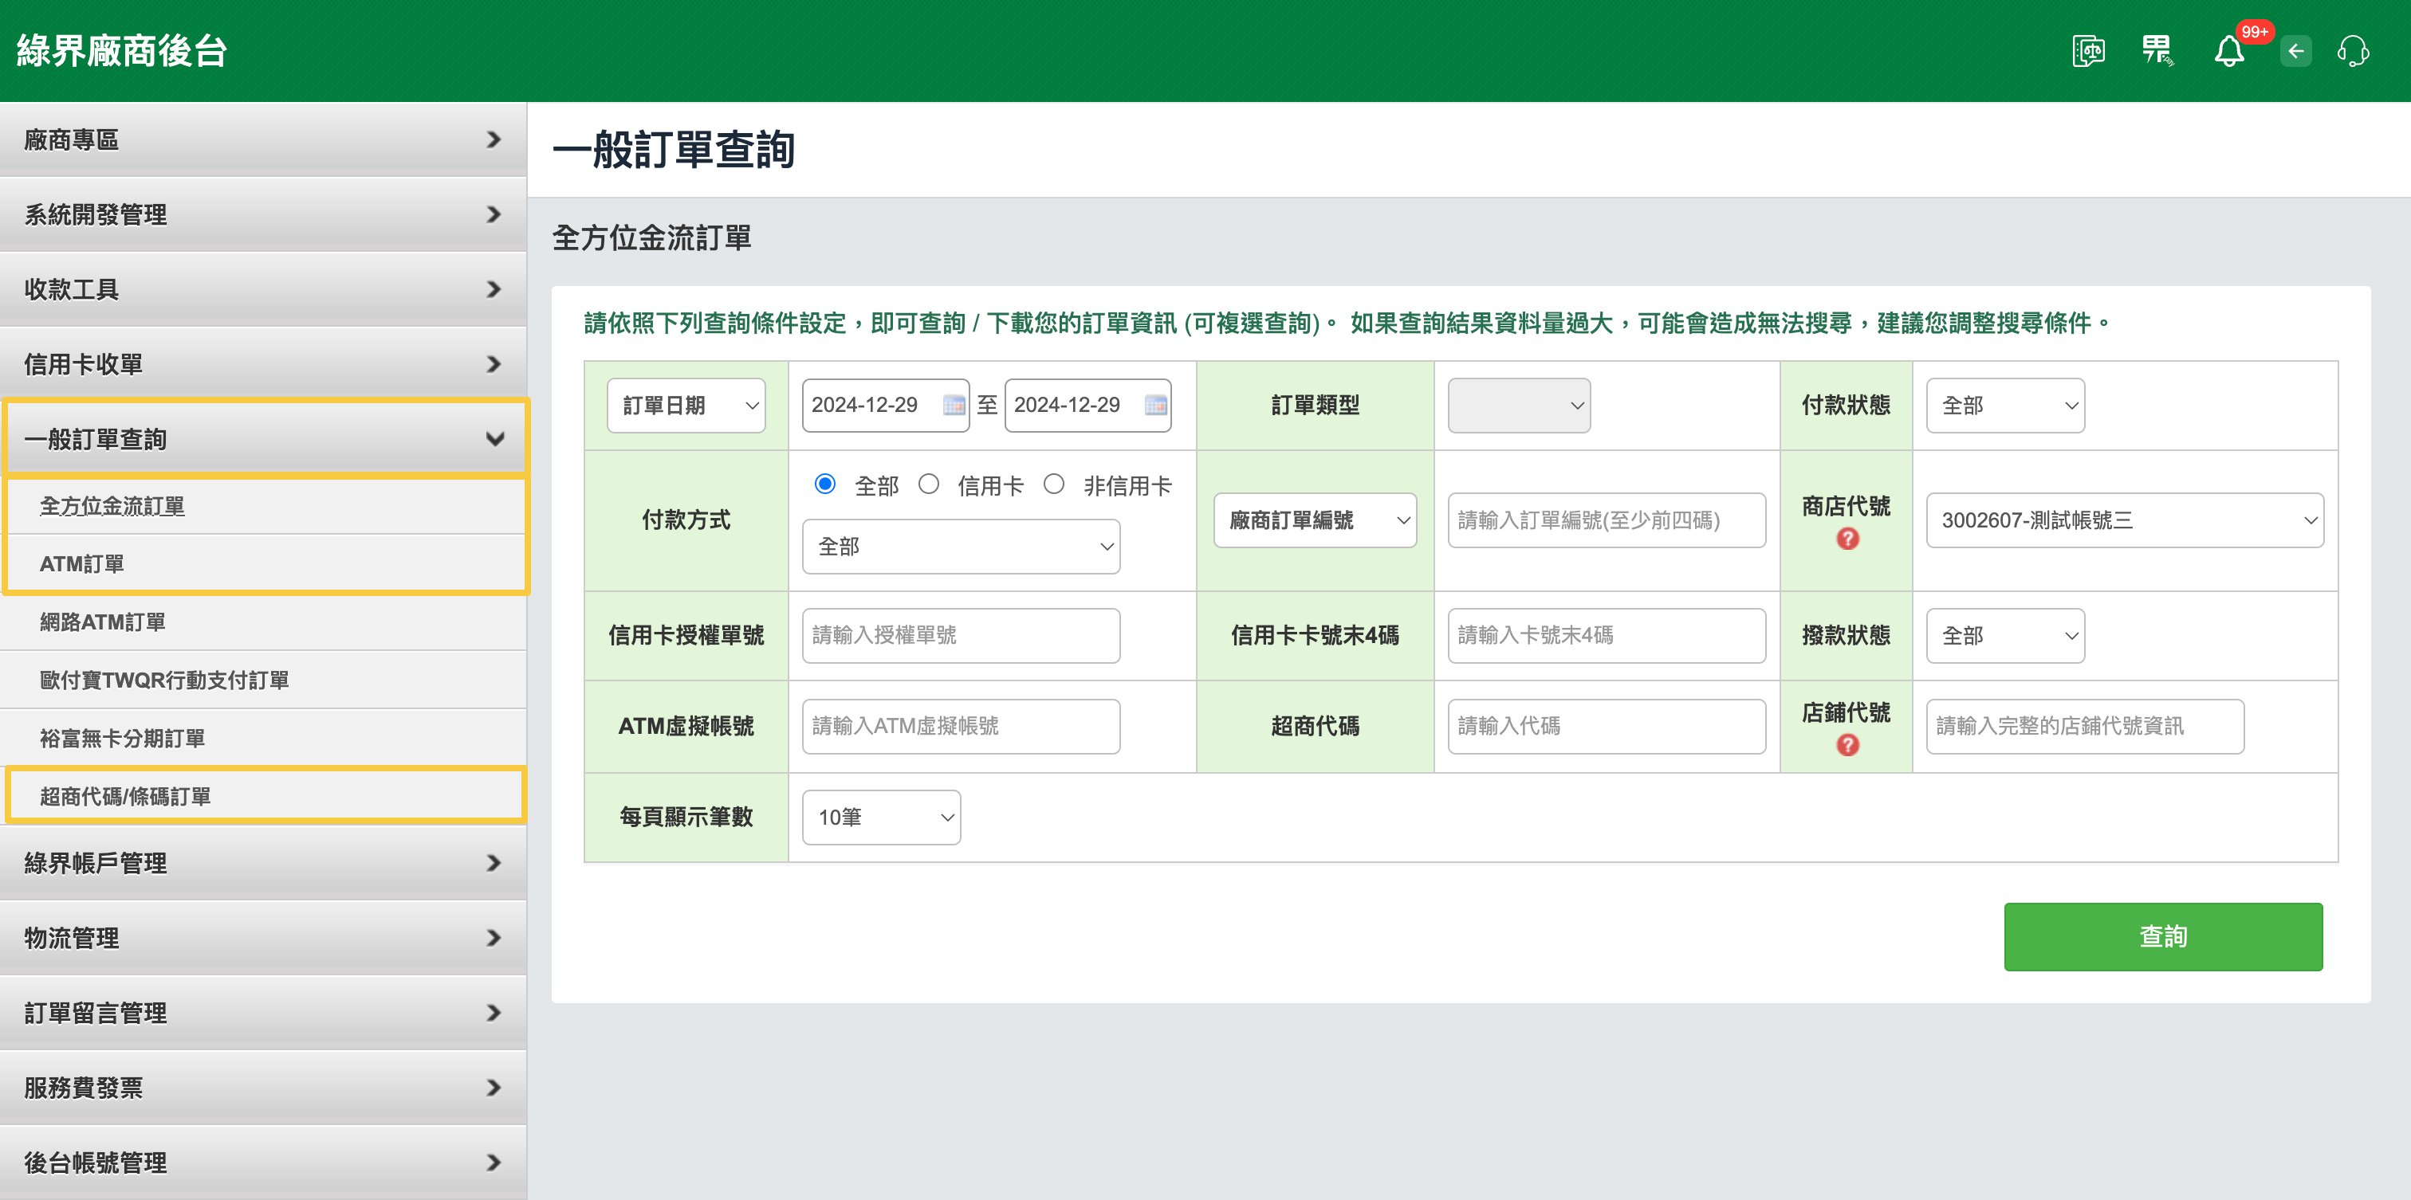The height and width of the screenshot is (1200, 2411).
Task: Click help question mark under 商店代號
Action: pyautogui.click(x=1847, y=539)
